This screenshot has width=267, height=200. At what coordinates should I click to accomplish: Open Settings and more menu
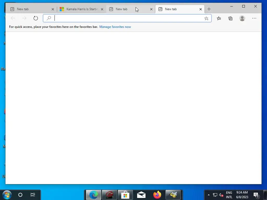pyautogui.click(x=254, y=18)
